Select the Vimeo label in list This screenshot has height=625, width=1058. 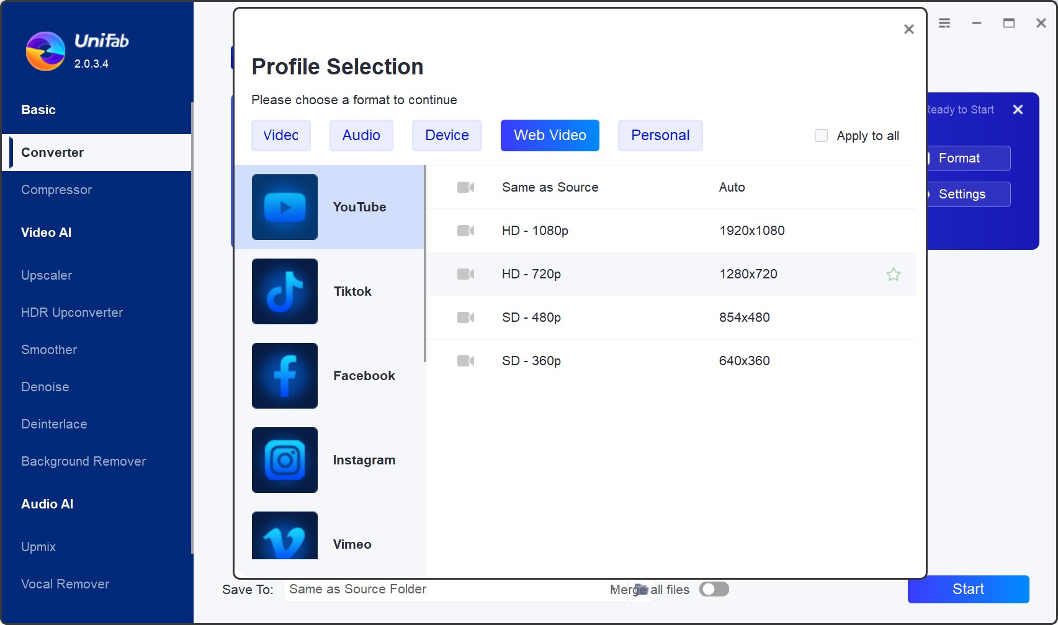coord(352,544)
